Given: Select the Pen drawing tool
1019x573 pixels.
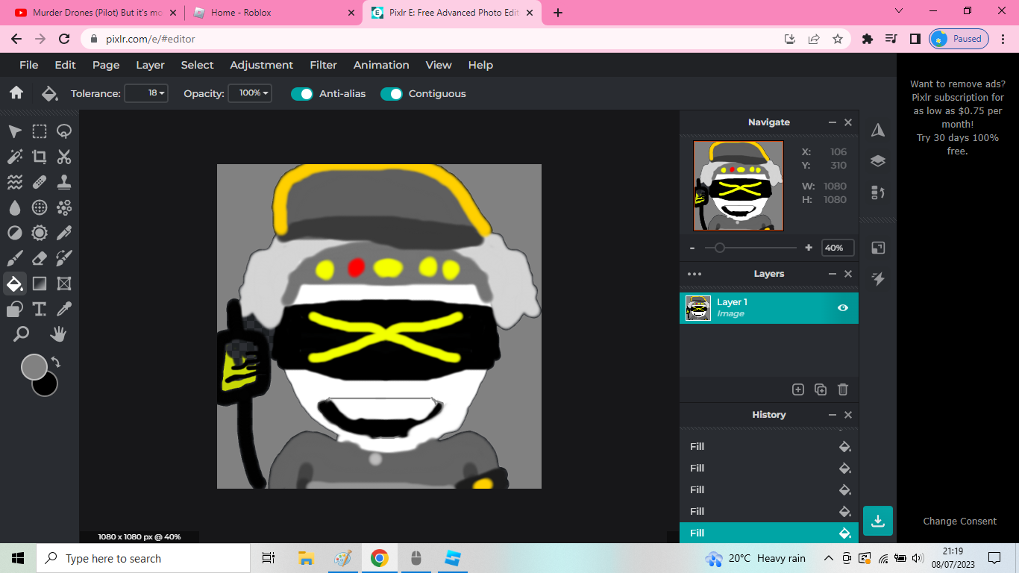Looking at the screenshot, I should tap(64, 233).
